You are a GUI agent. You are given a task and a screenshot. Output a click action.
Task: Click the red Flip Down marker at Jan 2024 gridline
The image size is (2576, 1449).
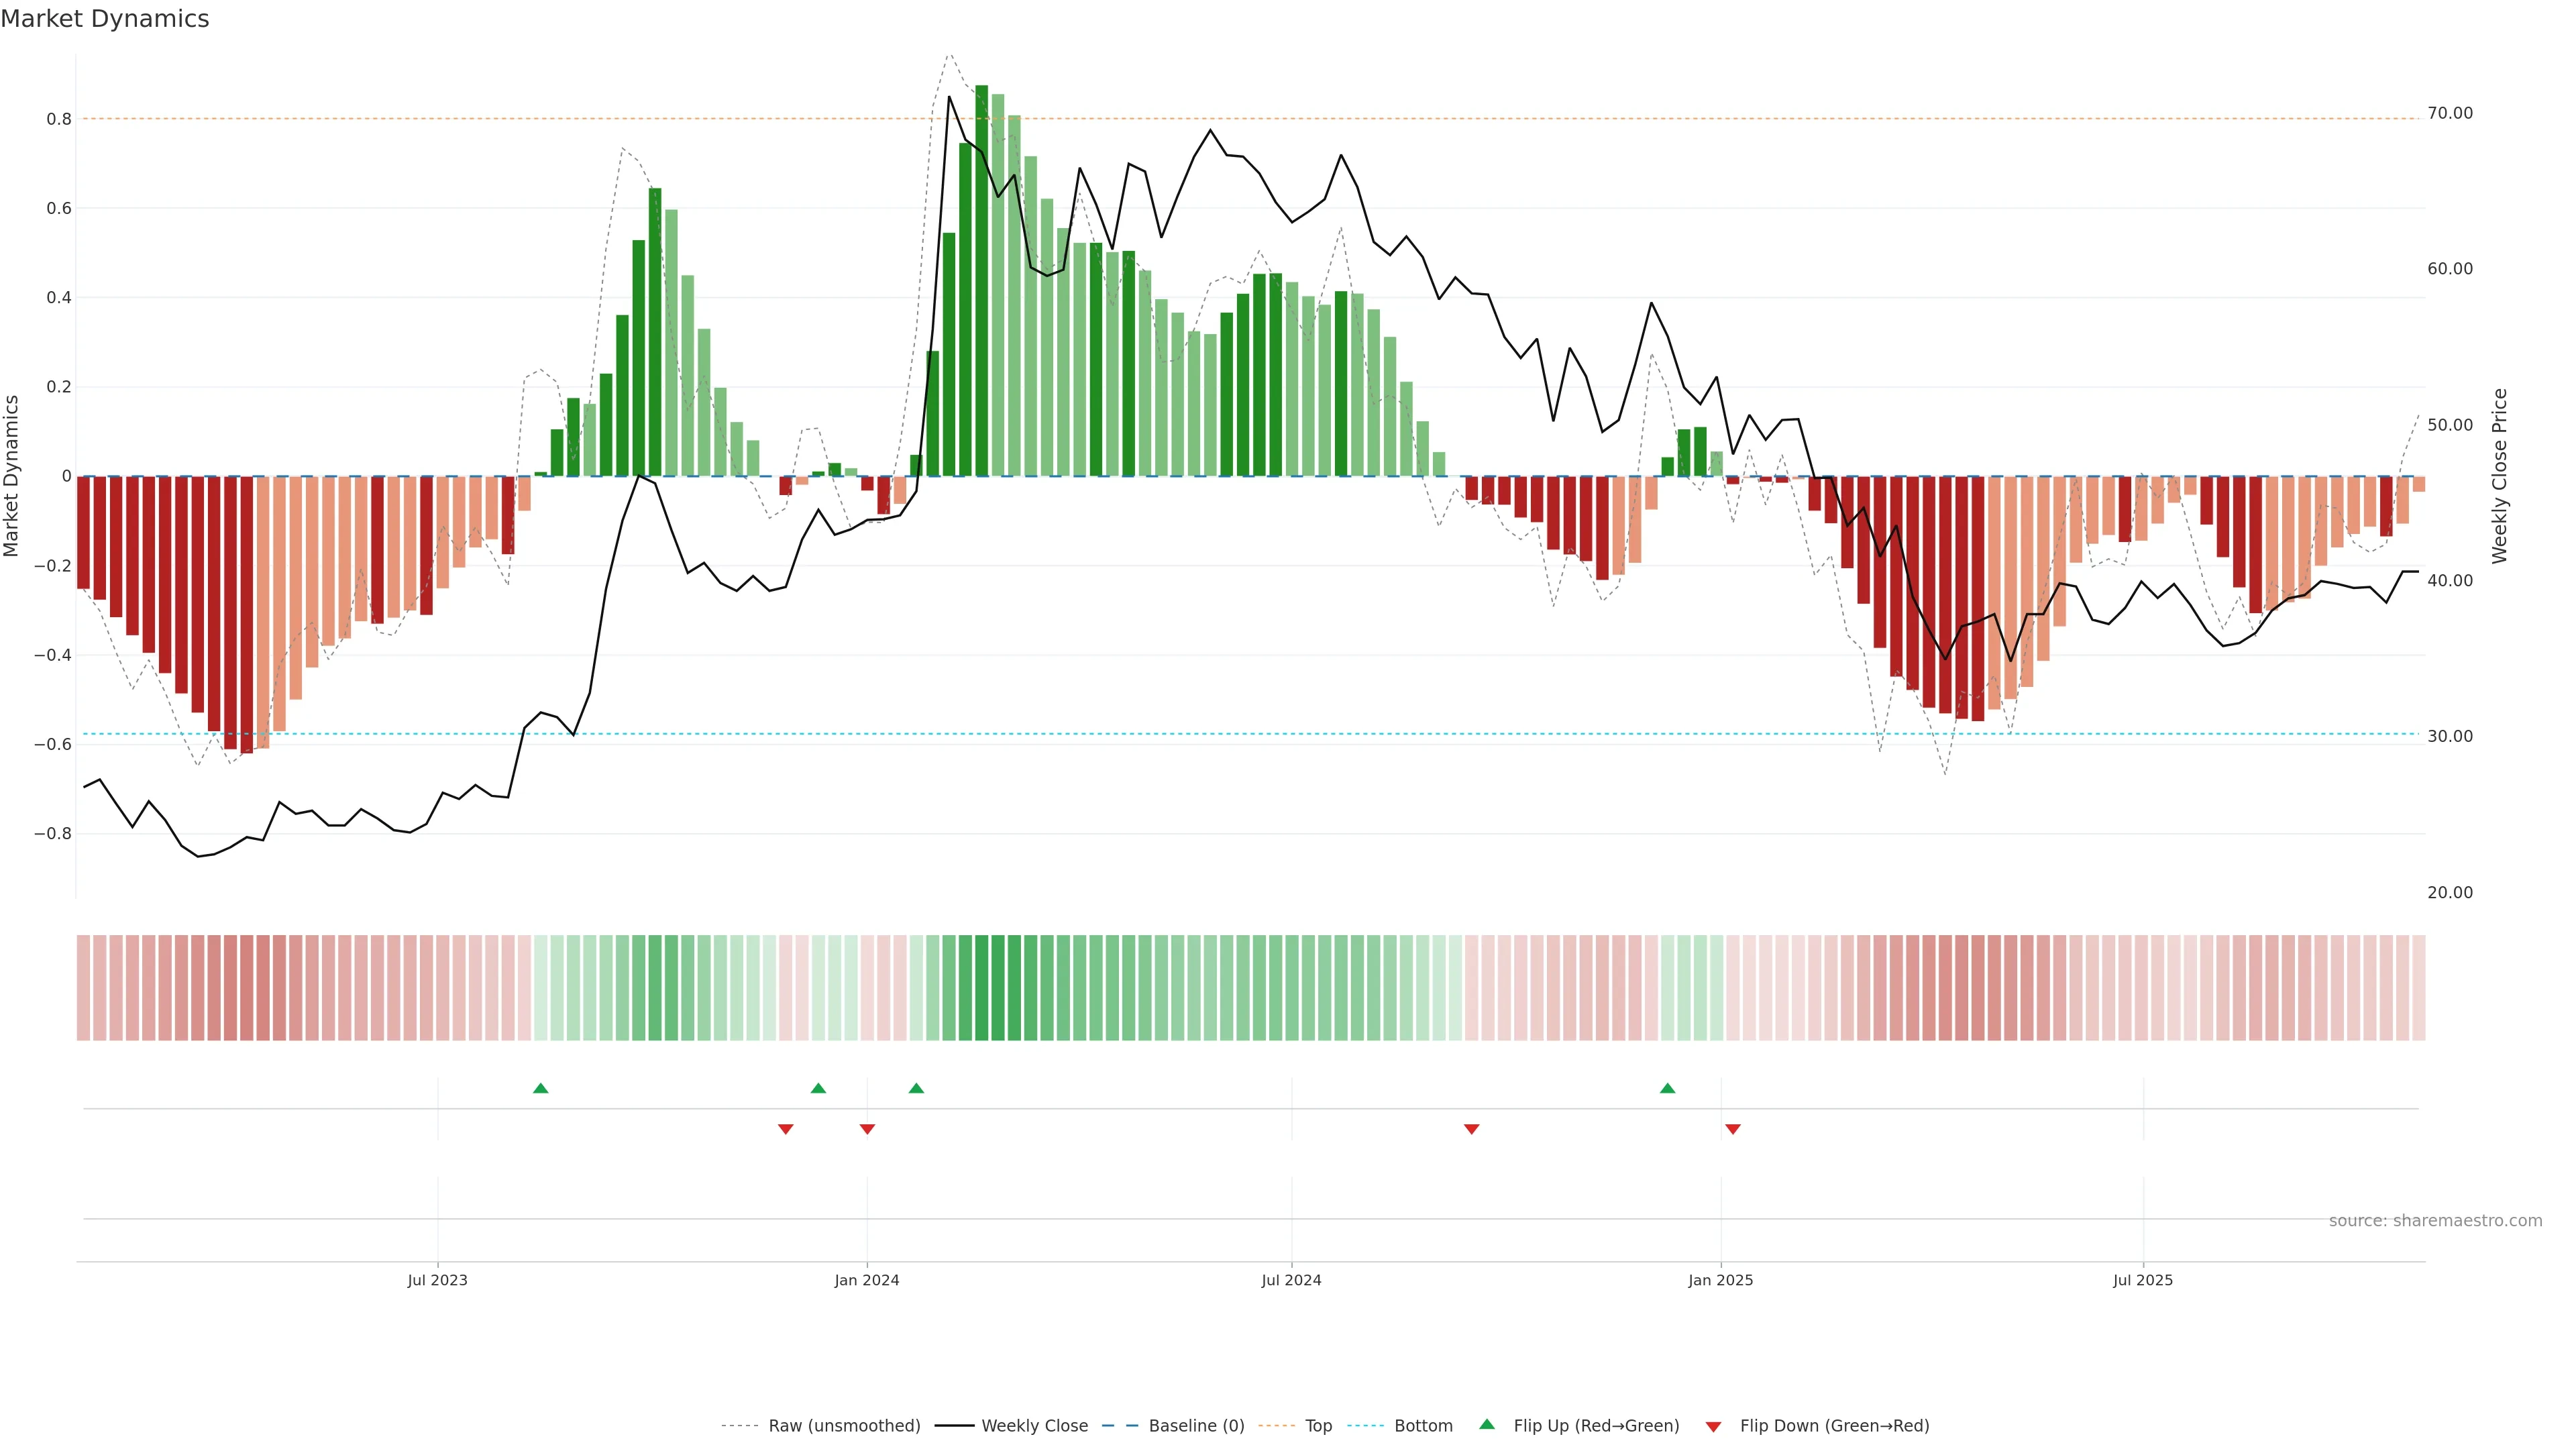tap(867, 1129)
